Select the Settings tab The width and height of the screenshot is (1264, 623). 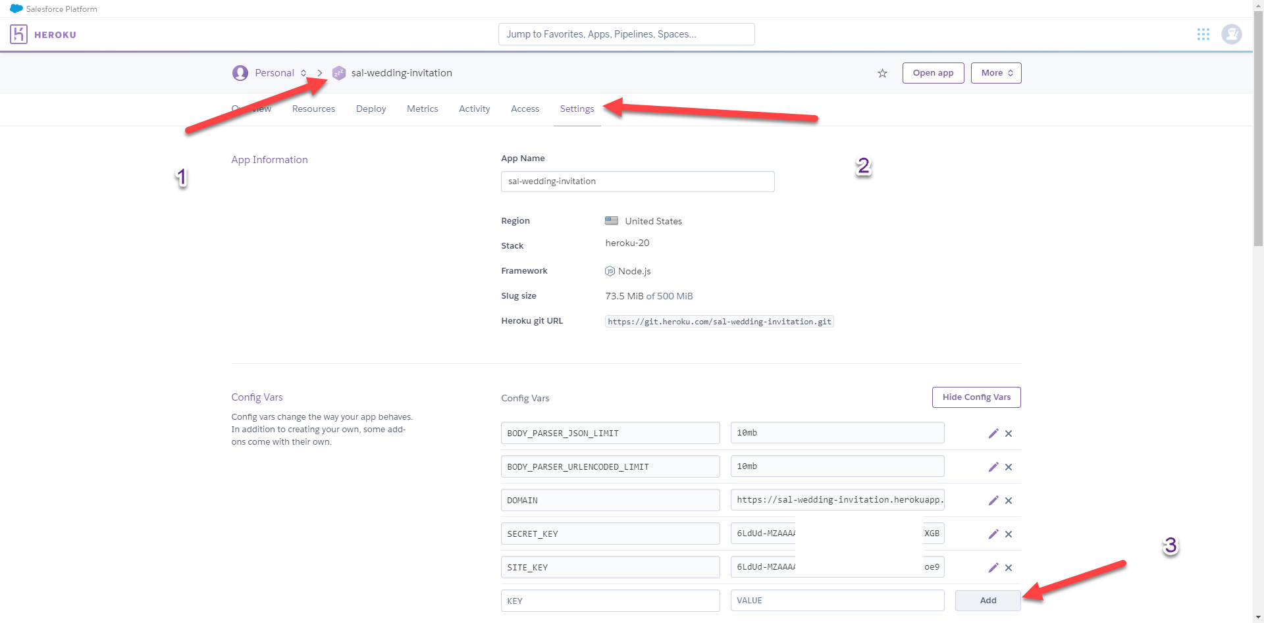tap(577, 109)
